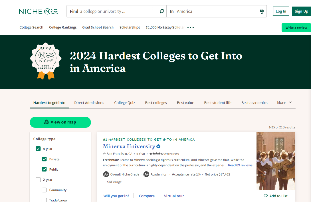Switch to the Best student life tab
The height and width of the screenshot is (202, 311).
(218, 103)
